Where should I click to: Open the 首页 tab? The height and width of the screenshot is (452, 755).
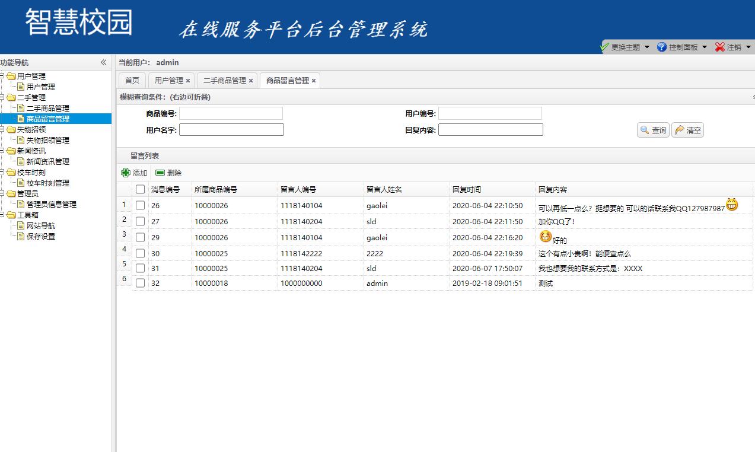(132, 80)
